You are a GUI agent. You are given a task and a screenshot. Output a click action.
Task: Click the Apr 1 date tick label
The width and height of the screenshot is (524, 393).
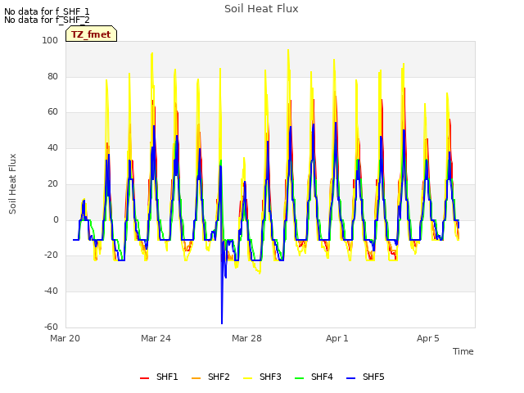[337, 338]
